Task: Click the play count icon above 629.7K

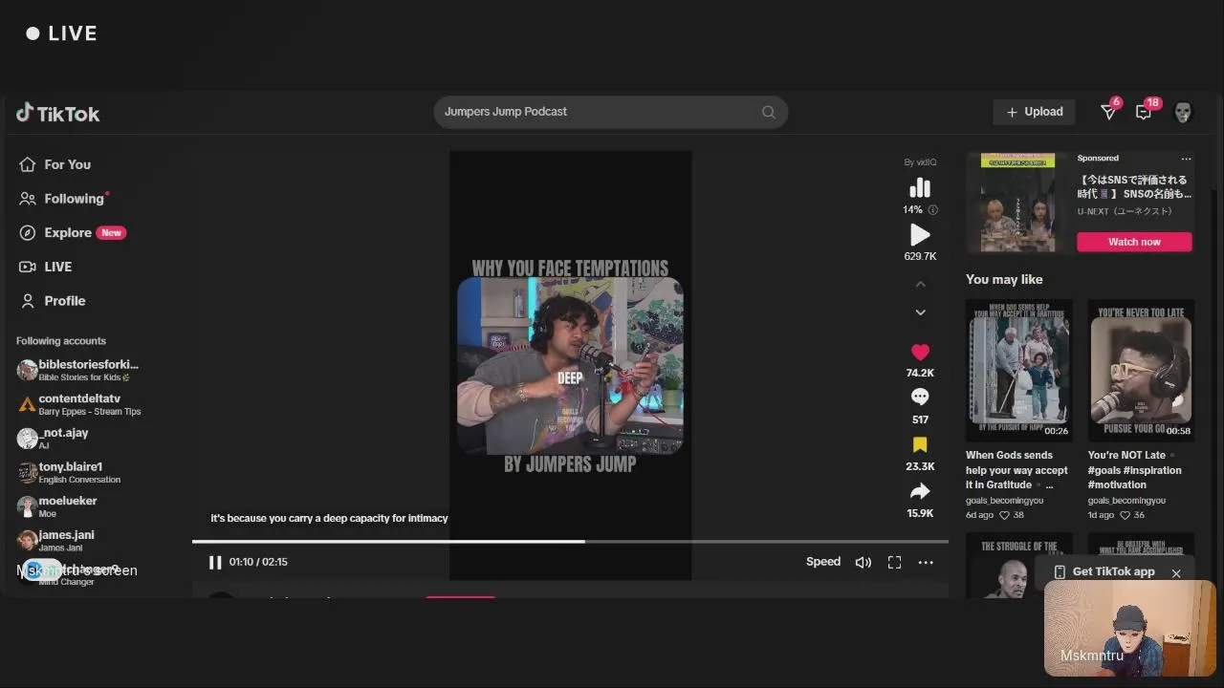Action: (920, 235)
